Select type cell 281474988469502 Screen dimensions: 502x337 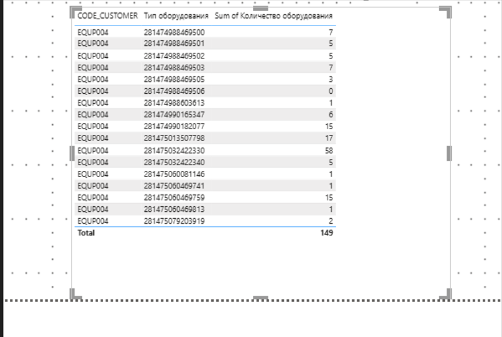click(174, 55)
